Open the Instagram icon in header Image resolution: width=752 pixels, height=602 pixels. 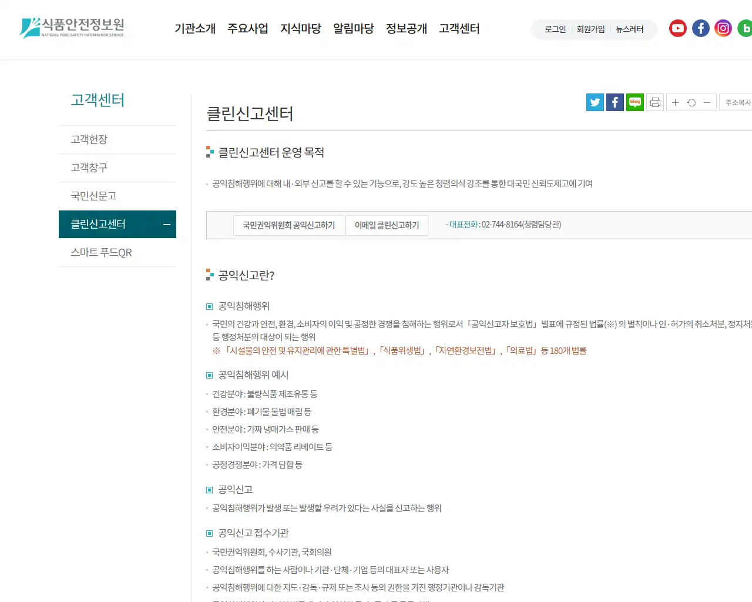click(723, 28)
